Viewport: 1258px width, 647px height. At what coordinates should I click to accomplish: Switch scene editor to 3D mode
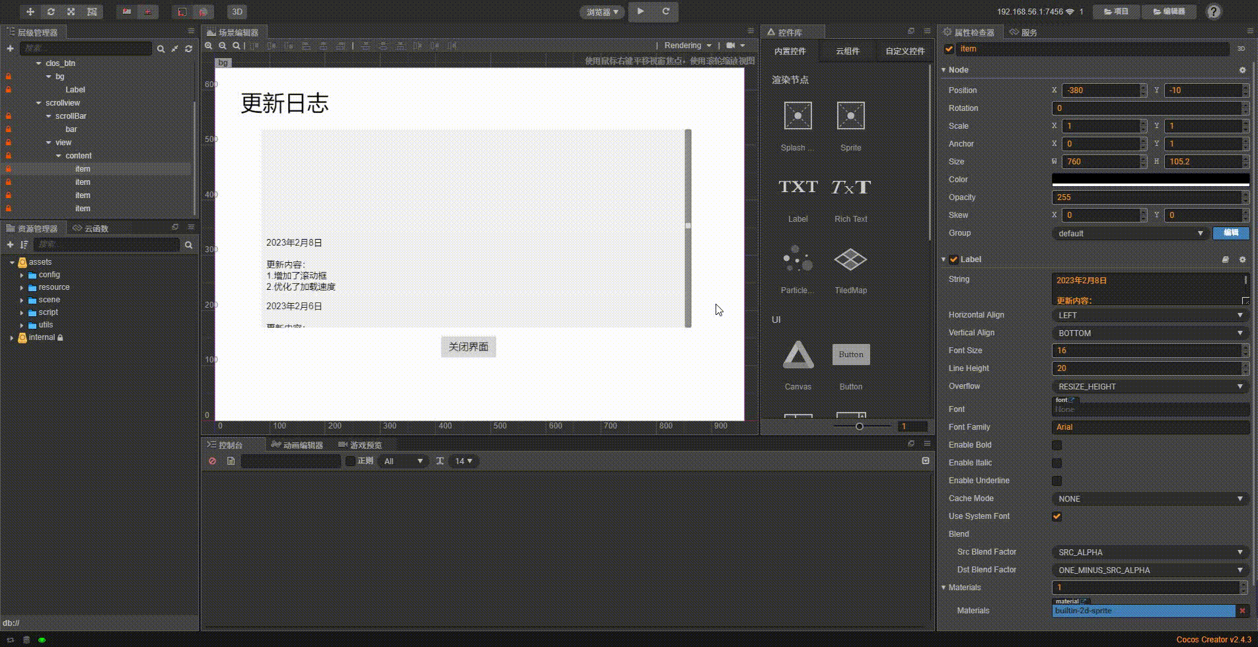(236, 11)
